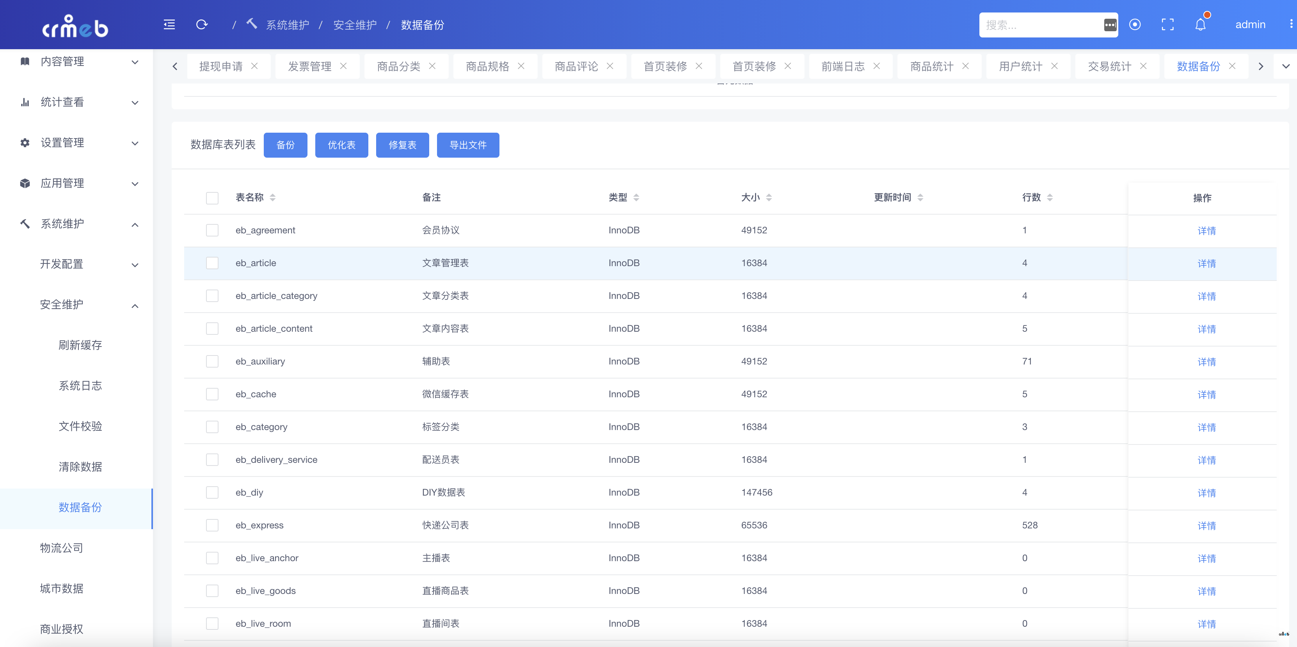Screen dimensions: 1297x647
Task: Open the theme settings target icon
Action: 1134,25
